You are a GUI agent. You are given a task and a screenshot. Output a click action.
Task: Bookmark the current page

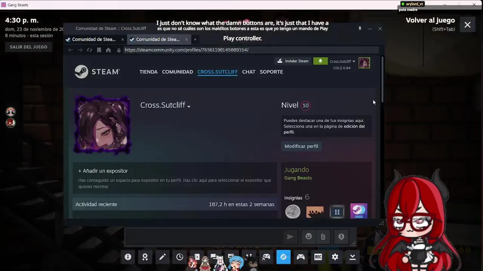point(99,50)
